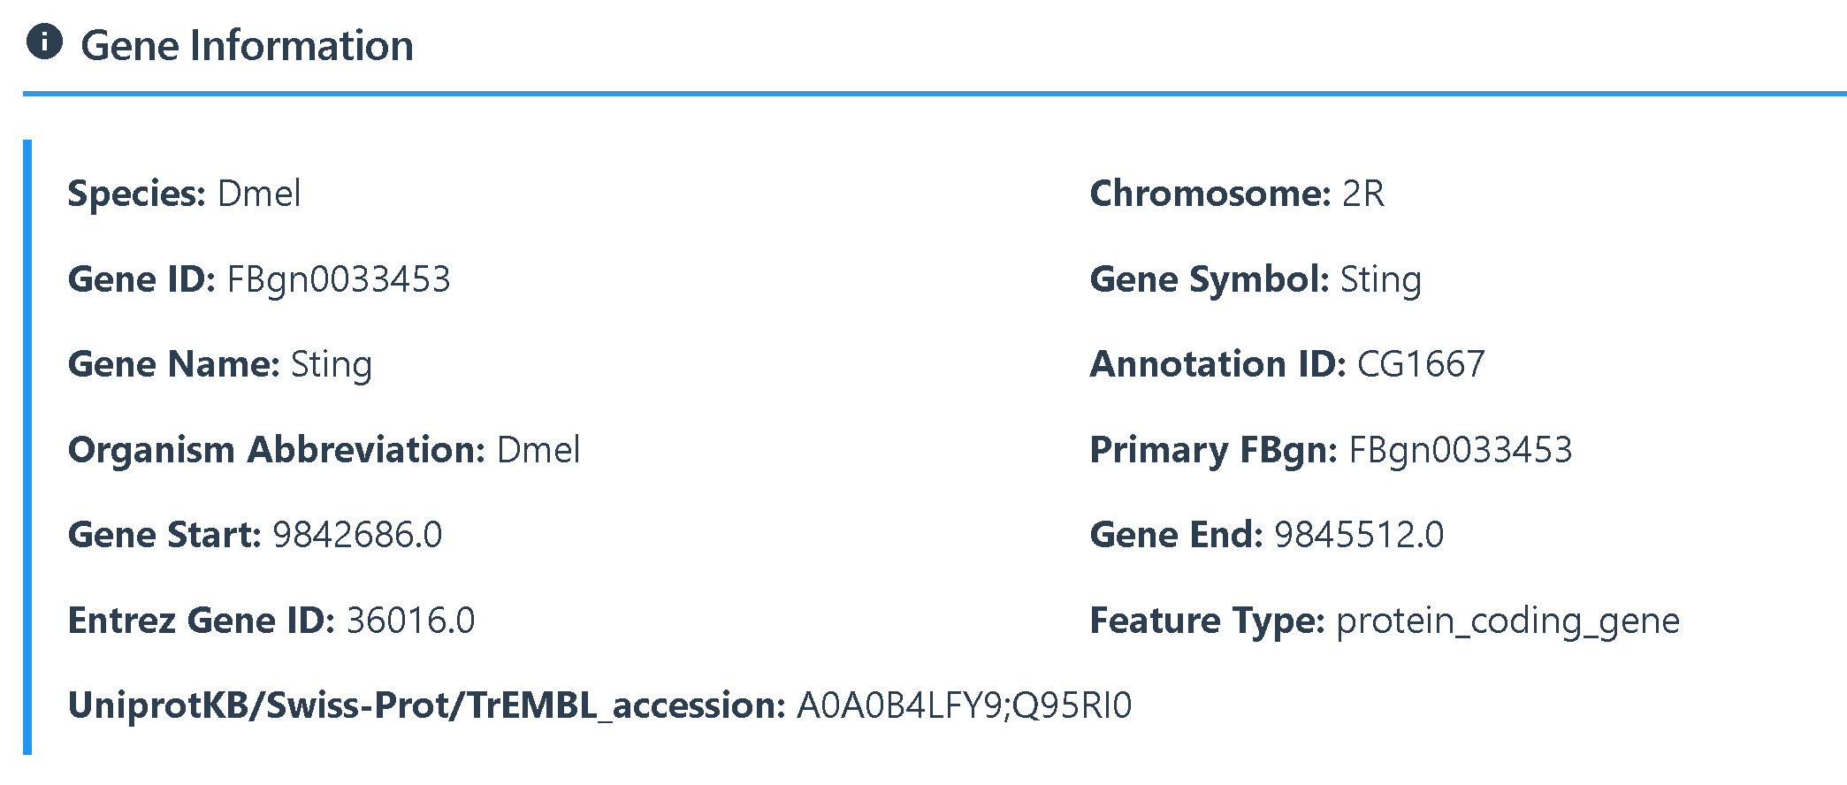Click Annotation ID CG1667
The height and width of the screenshot is (785, 1847).
click(x=1421, y=364)
